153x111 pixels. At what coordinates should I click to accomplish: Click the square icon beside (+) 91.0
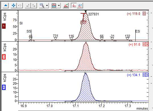point(144,45)
